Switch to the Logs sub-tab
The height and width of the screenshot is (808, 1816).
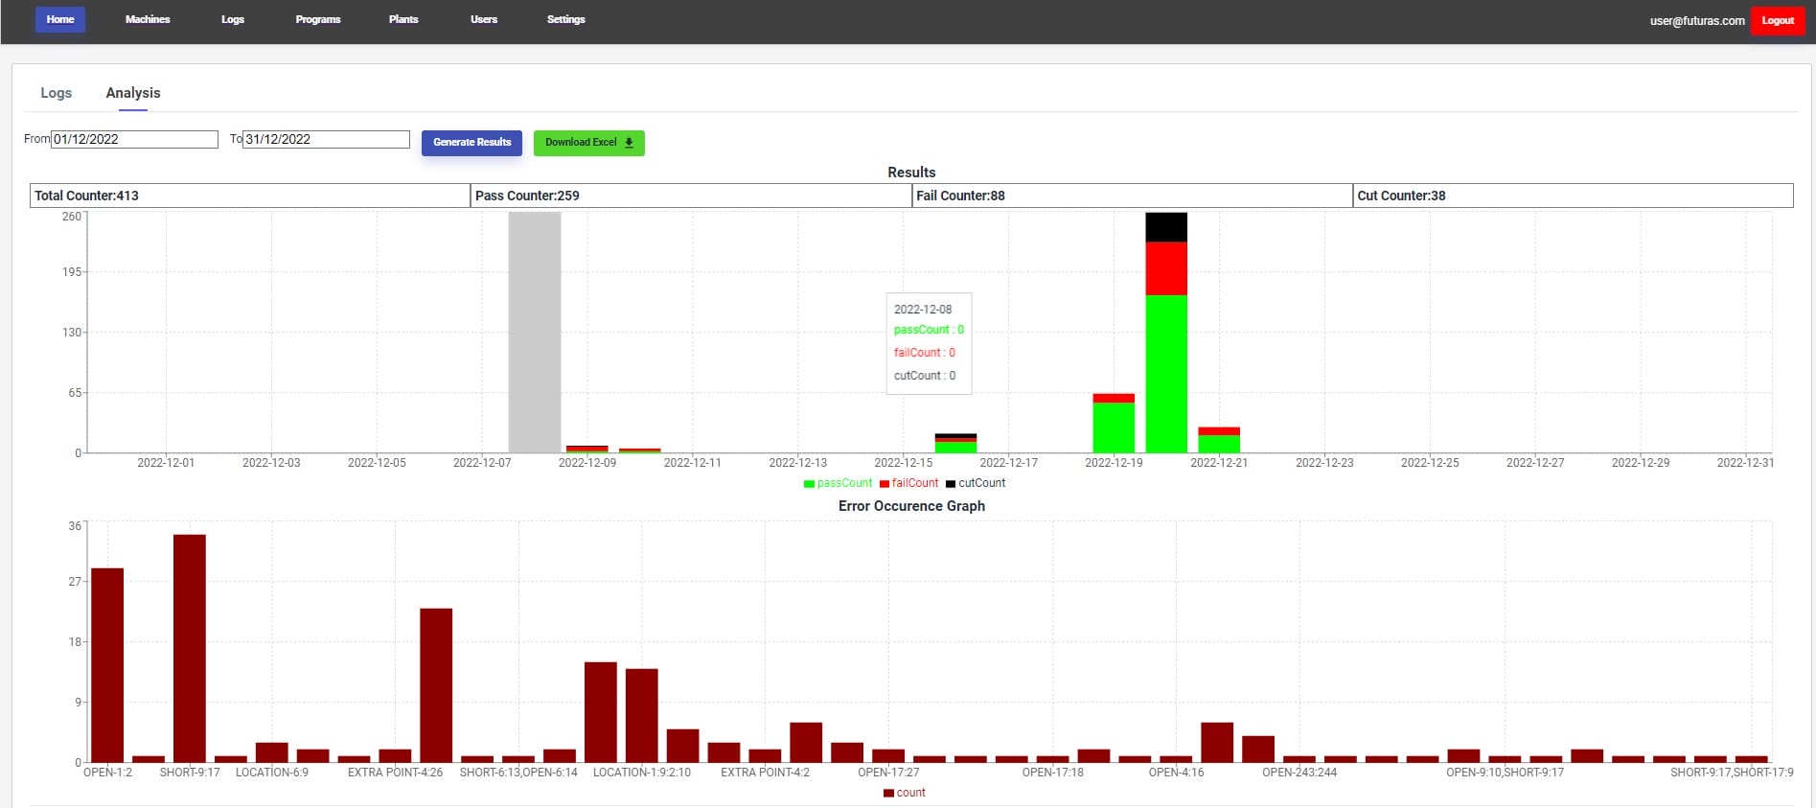pyautogui.click(x=56, y=93)
